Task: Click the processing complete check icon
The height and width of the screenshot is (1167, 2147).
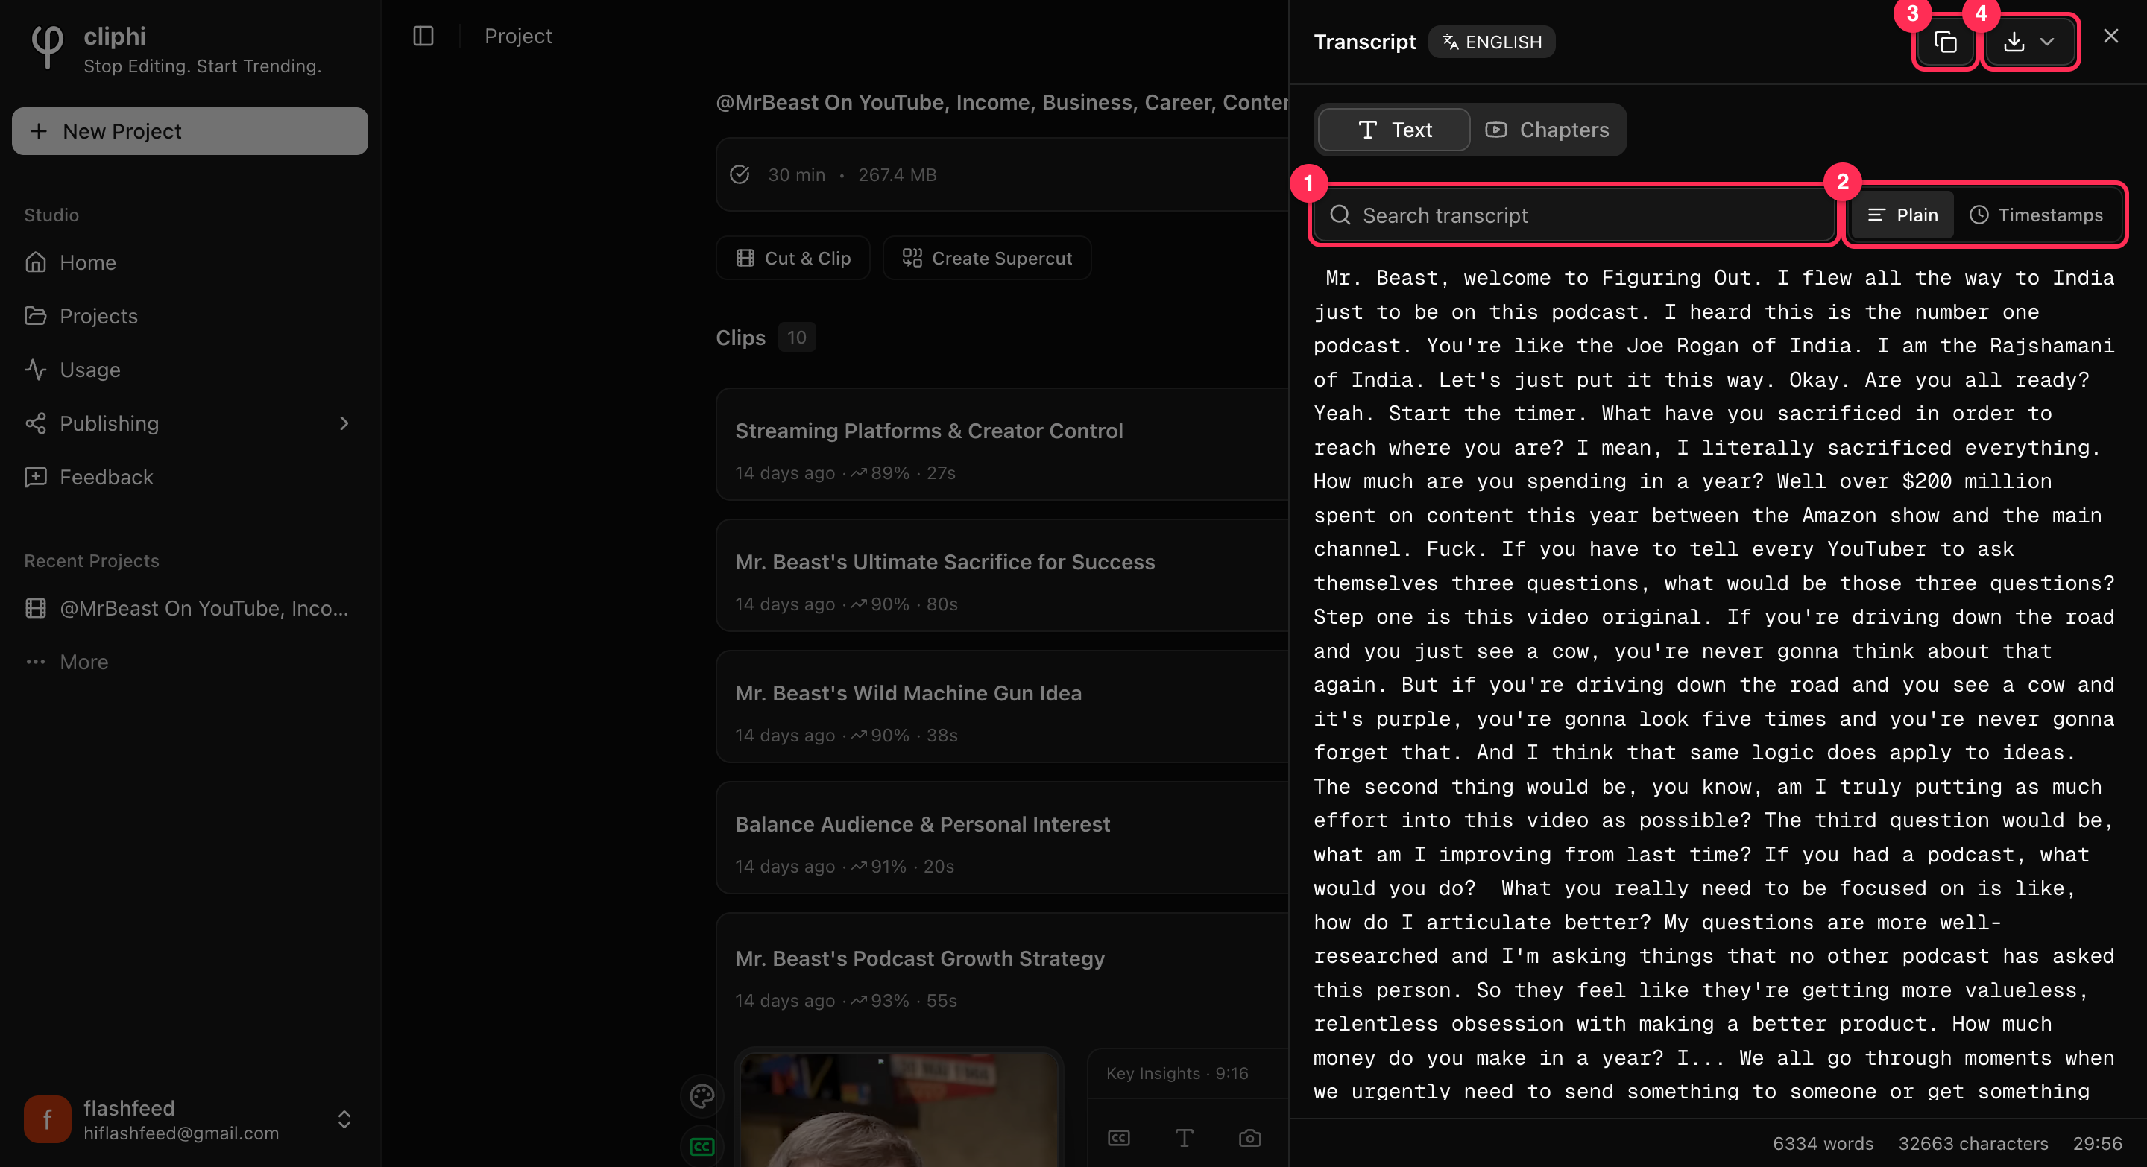Action: click(x=740, y=174)
